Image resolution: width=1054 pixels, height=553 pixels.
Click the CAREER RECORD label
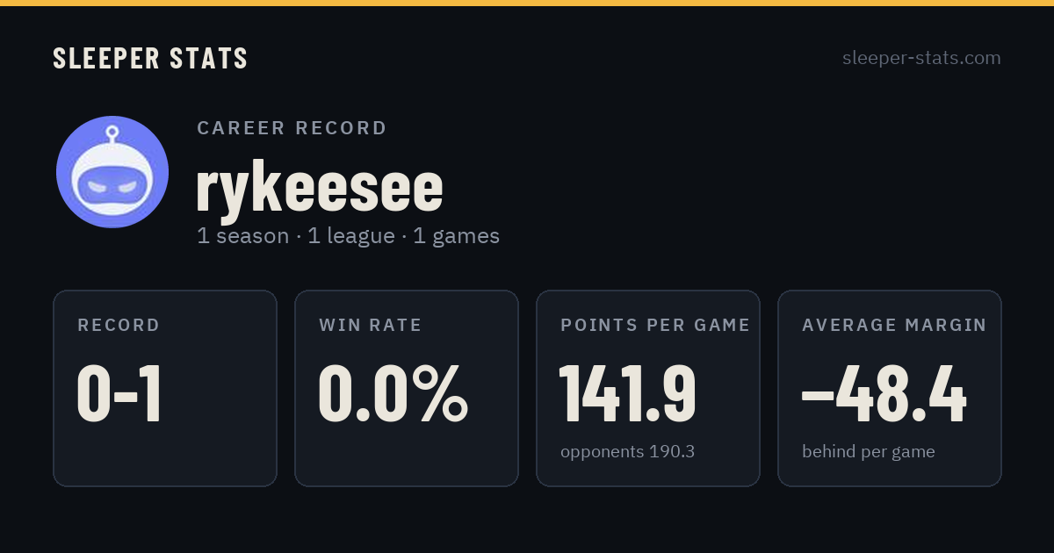tap(292, 128)
